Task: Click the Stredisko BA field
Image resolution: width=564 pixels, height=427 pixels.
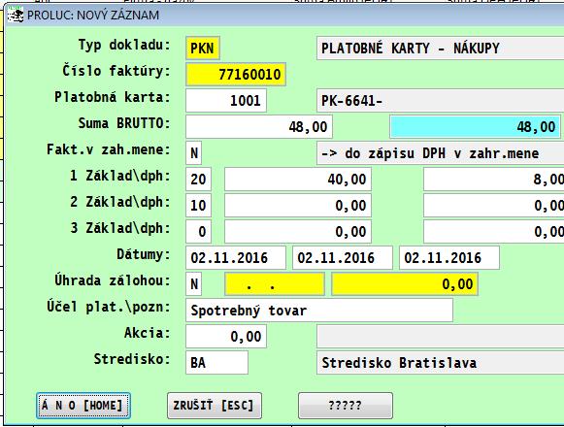Action: pos(216,363)
